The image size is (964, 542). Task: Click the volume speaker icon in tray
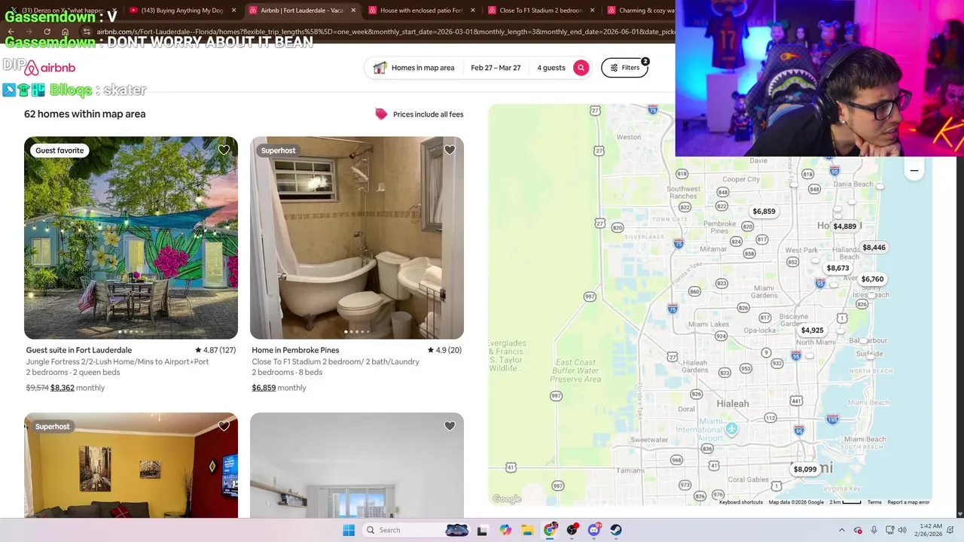902,530
